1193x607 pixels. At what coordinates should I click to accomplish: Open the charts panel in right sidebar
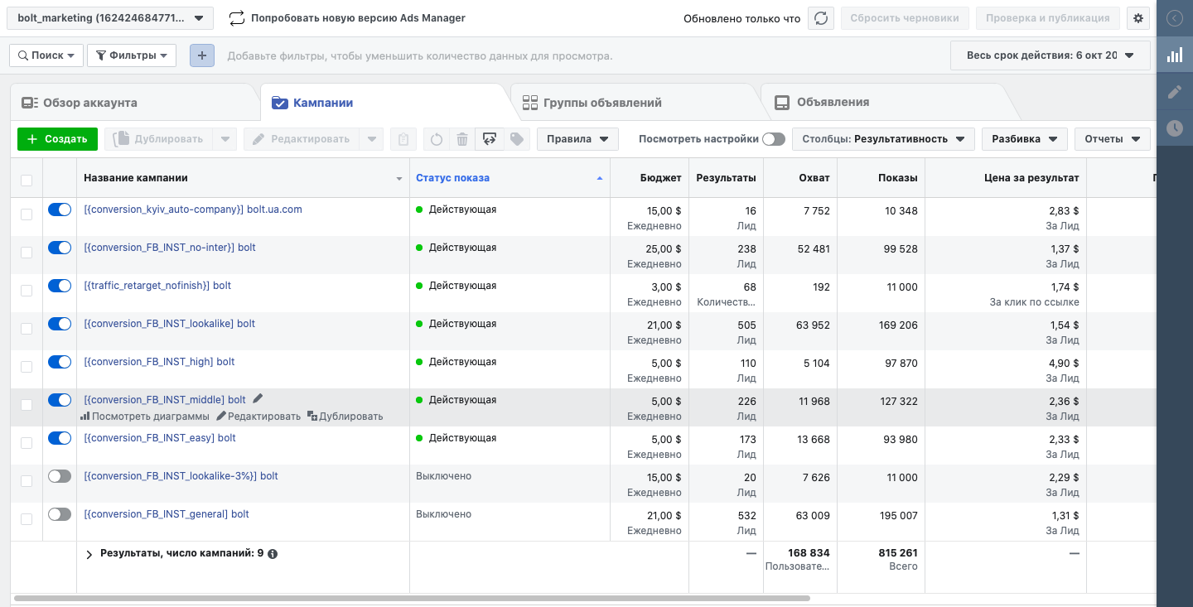pyautogui.click(x=1175, y=55)
